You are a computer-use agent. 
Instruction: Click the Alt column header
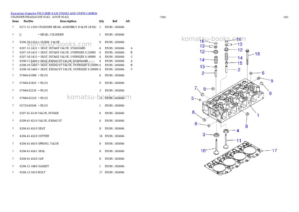(128, 21)
